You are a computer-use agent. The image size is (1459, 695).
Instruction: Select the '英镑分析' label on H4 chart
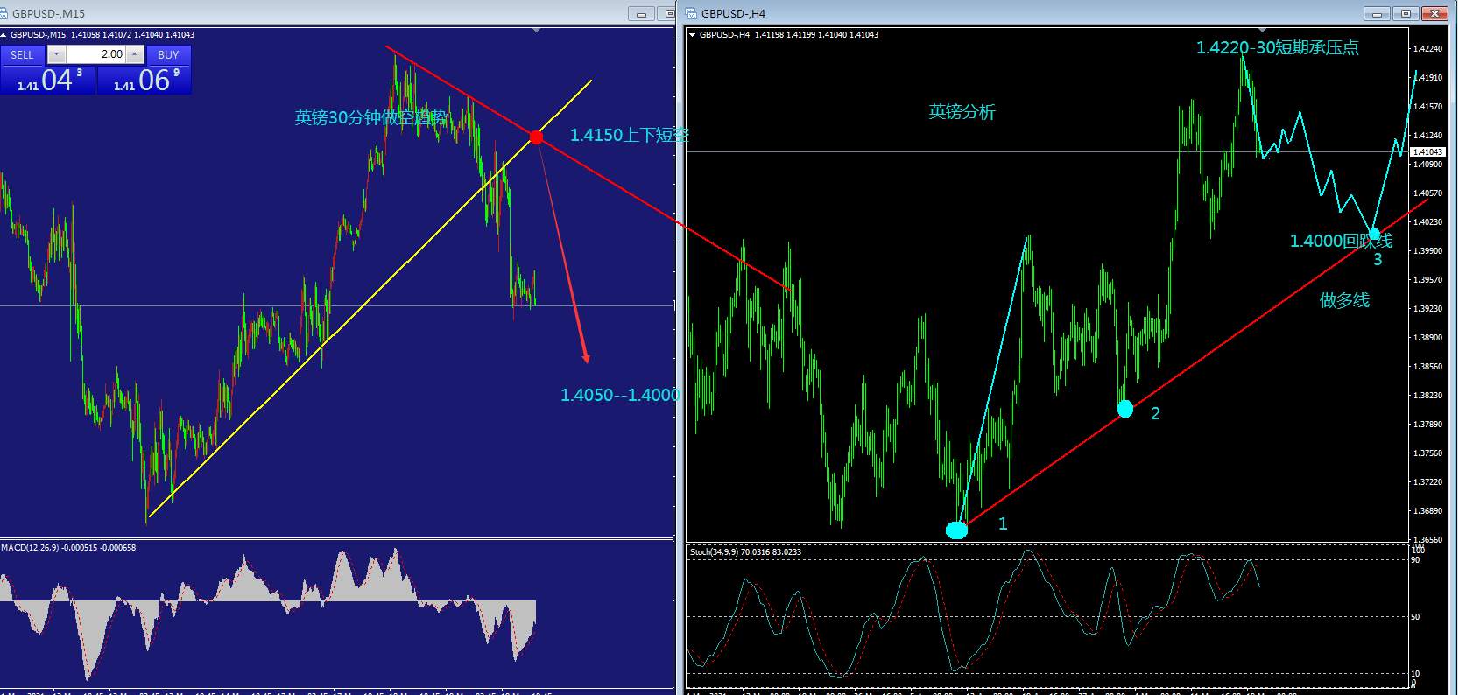click(x=962, y=112)
